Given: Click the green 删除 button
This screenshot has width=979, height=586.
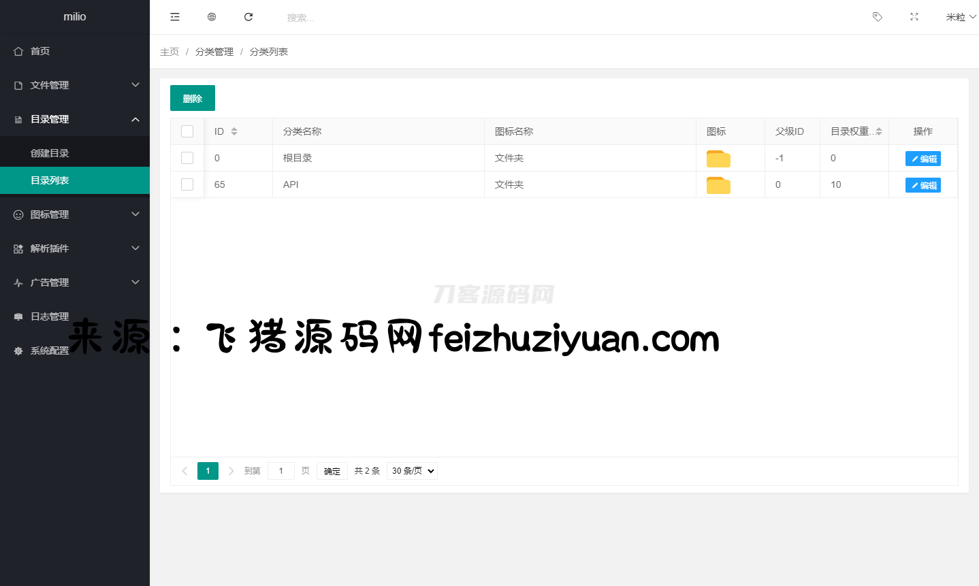Looking at the screenshot, I should [193, 98].
